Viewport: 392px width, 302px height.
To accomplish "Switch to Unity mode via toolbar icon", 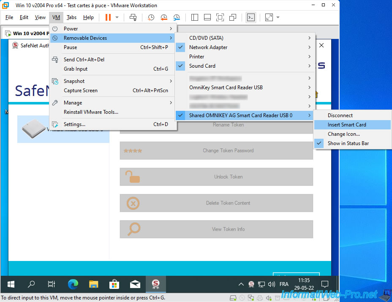I will [x=233, y=17].
